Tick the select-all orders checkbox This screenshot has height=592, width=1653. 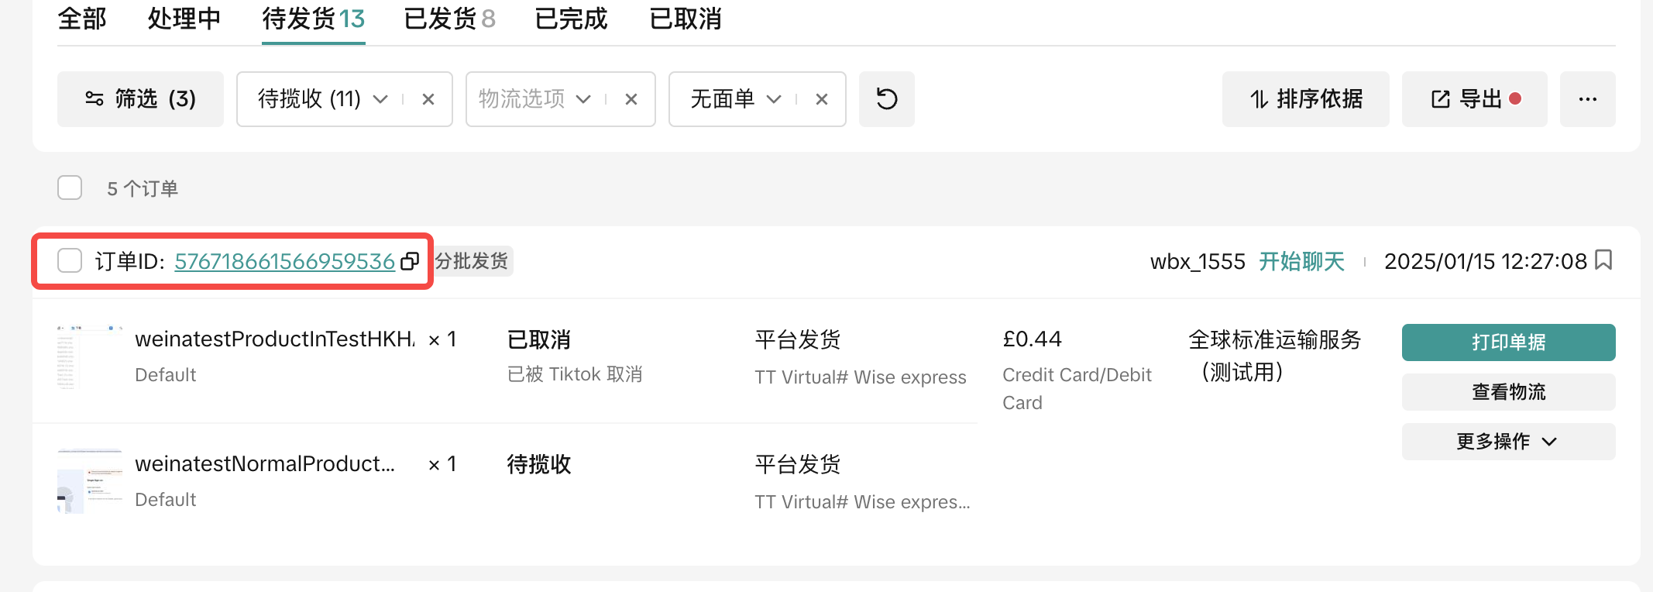(x=70, y=188)
